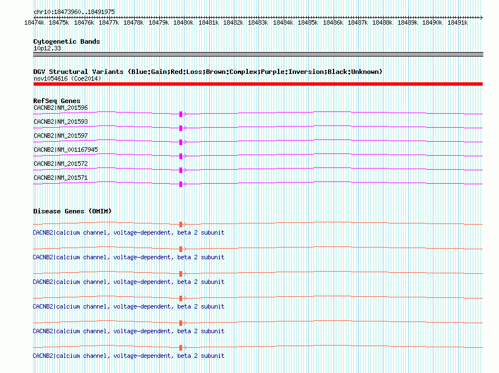Open second OMIM CACNB2 calcium channel link

(x=128, y=257)
